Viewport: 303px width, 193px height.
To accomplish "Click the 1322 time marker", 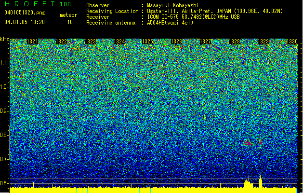I will 61,41.
